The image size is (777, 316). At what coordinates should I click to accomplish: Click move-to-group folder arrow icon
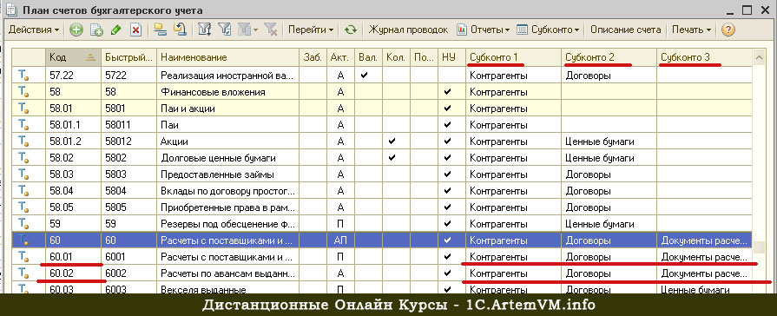tap(180, 30)
